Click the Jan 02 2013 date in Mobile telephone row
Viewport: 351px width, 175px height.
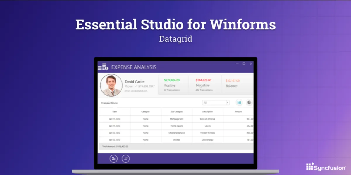tap(115, 133)
